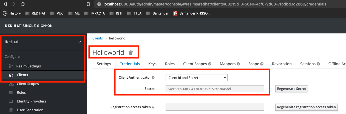Viewport: 346px width, 114px height.
Task: Open the Roles tab
Action: (x=170, y=64)
